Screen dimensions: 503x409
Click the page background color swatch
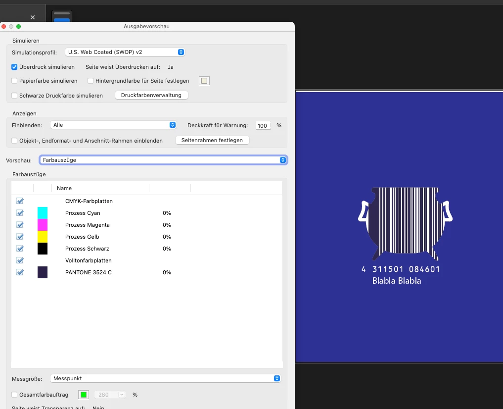pos(204,81)
